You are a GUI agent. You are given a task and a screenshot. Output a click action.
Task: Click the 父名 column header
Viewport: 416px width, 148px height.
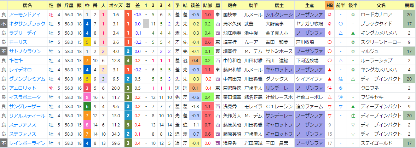click(x=381, y=5)
